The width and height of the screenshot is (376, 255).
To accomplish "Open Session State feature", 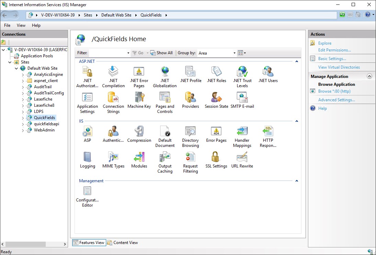I will point(216,100).
